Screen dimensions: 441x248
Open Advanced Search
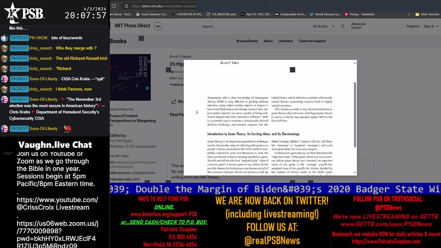tap(358, 26)
